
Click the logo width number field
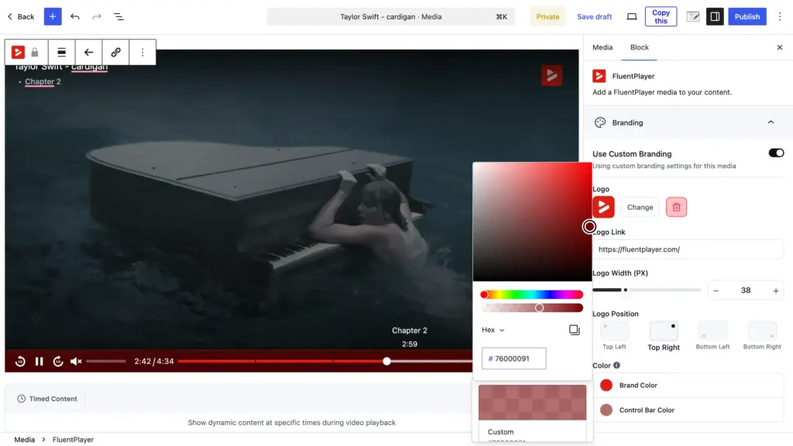(746, 290)
